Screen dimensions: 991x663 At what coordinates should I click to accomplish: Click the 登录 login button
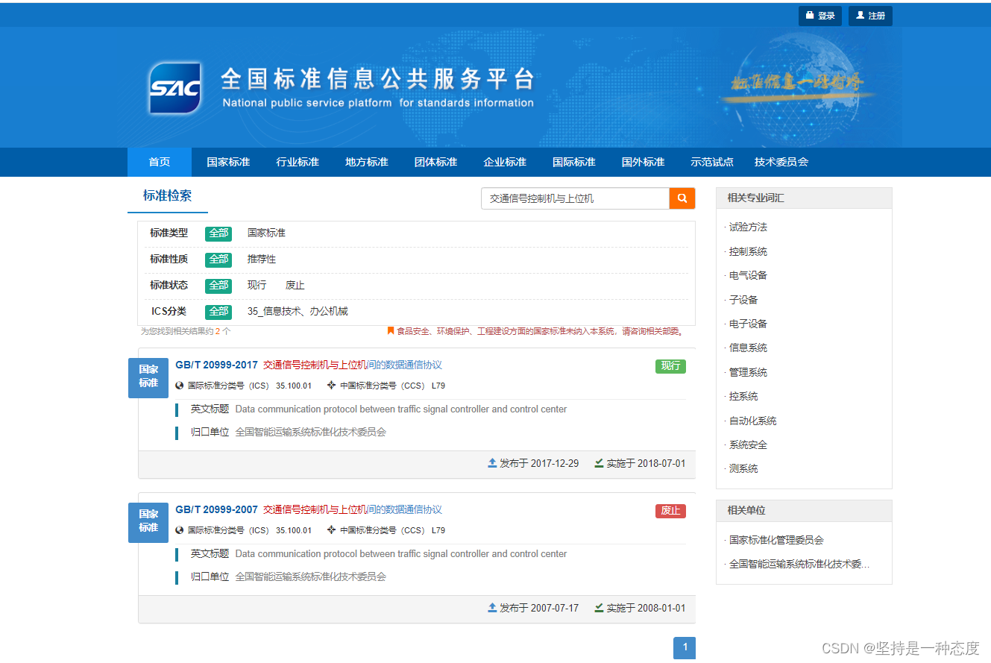[x=820, y=16]
